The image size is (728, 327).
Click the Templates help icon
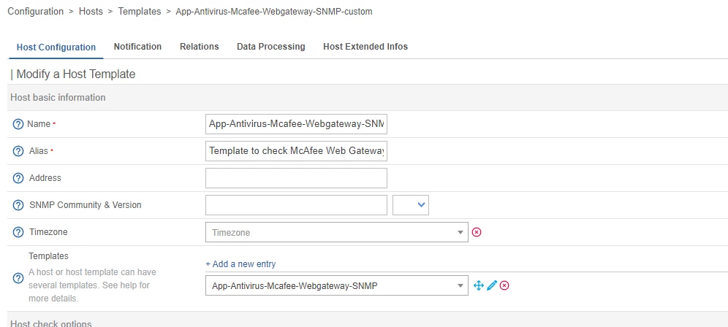18,278
